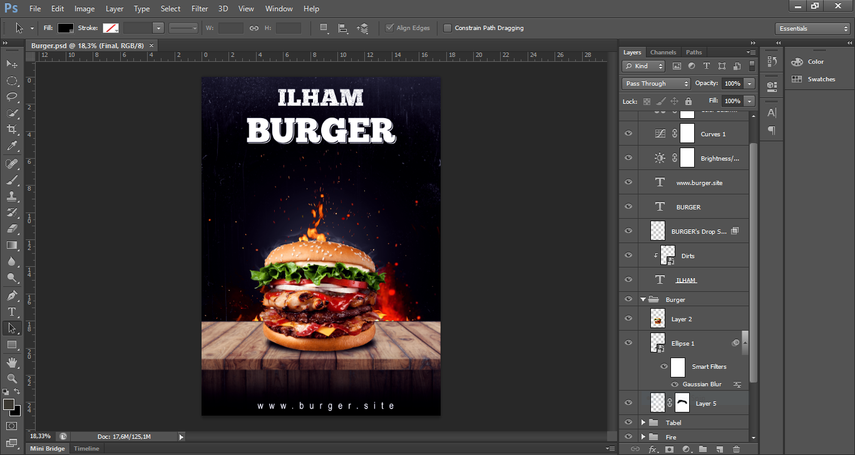Open the Pass Through blend mode dropdown

[x=656, y=83]
